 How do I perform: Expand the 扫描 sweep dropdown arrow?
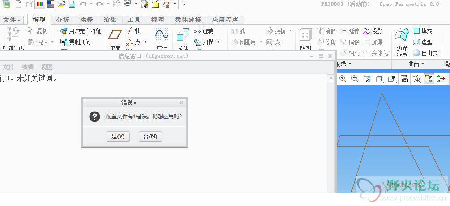point(219,42)
